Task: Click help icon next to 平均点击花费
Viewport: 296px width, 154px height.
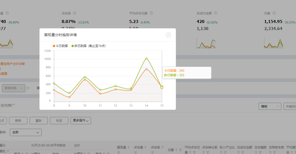Action: 151,13
